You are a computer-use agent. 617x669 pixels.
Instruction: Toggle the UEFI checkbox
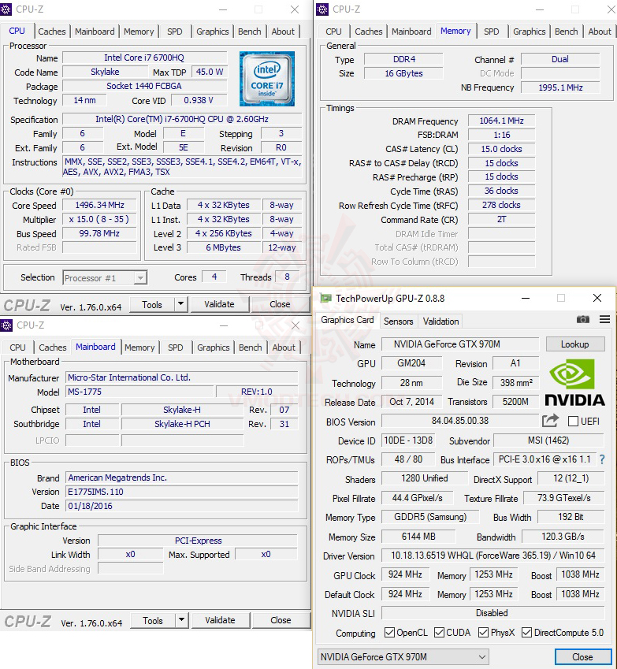[x=574, y=422]
